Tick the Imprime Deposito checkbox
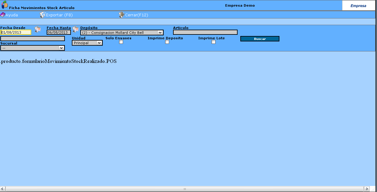 click(167, 42)
